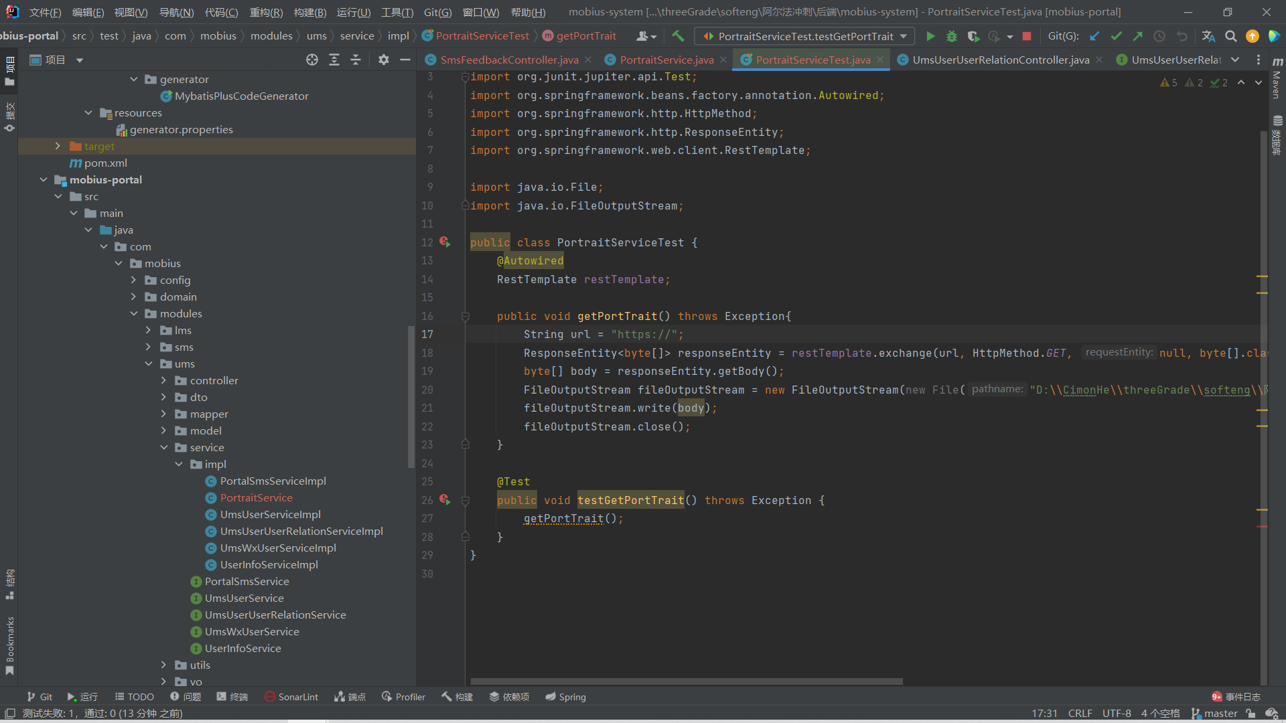Image resolution: width=1286 pixels, height=723 pixels.
Task: Collapse the impl package
Action: click(179, 464)
